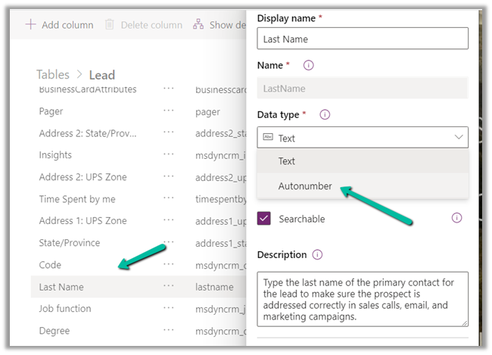Click inside Display name text field

click(362, 39)
